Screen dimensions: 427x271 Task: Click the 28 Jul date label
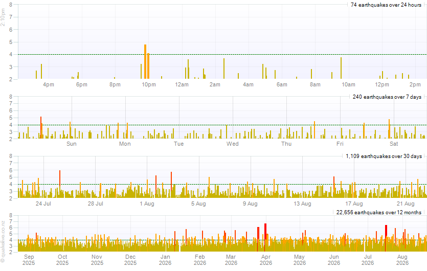(x=95, y=204)
